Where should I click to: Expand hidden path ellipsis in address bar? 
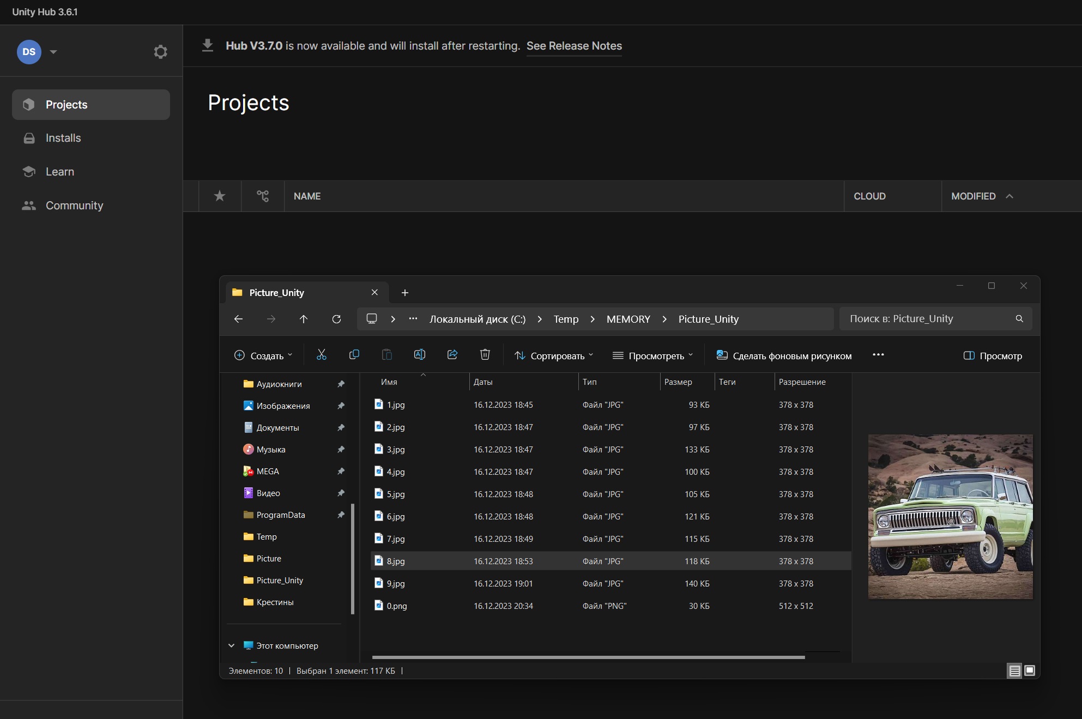tap(413, 319)
